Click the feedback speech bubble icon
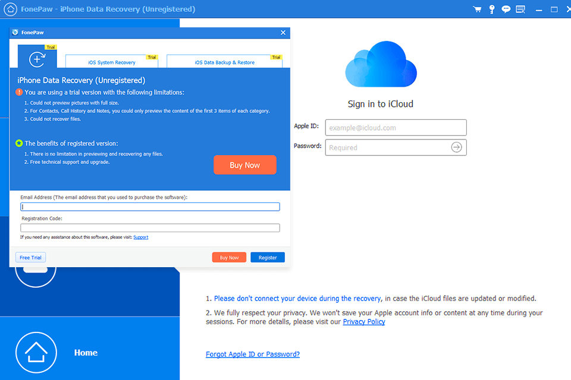 (x=506, y=9)
